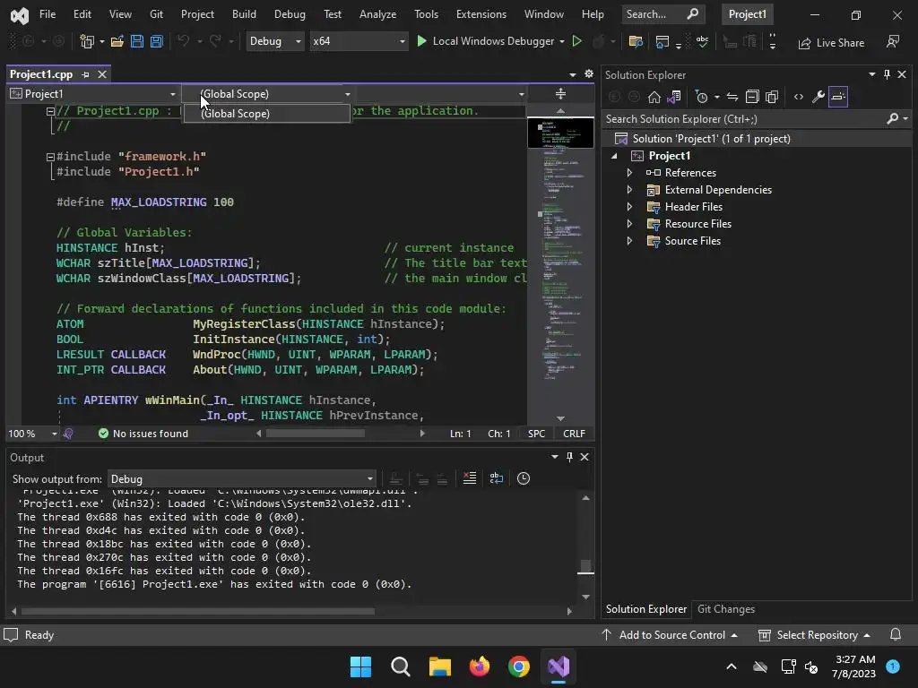Click the View Code icon in Solution Explorer
This screenshot has width=918, height=688.
click(799, 97)
